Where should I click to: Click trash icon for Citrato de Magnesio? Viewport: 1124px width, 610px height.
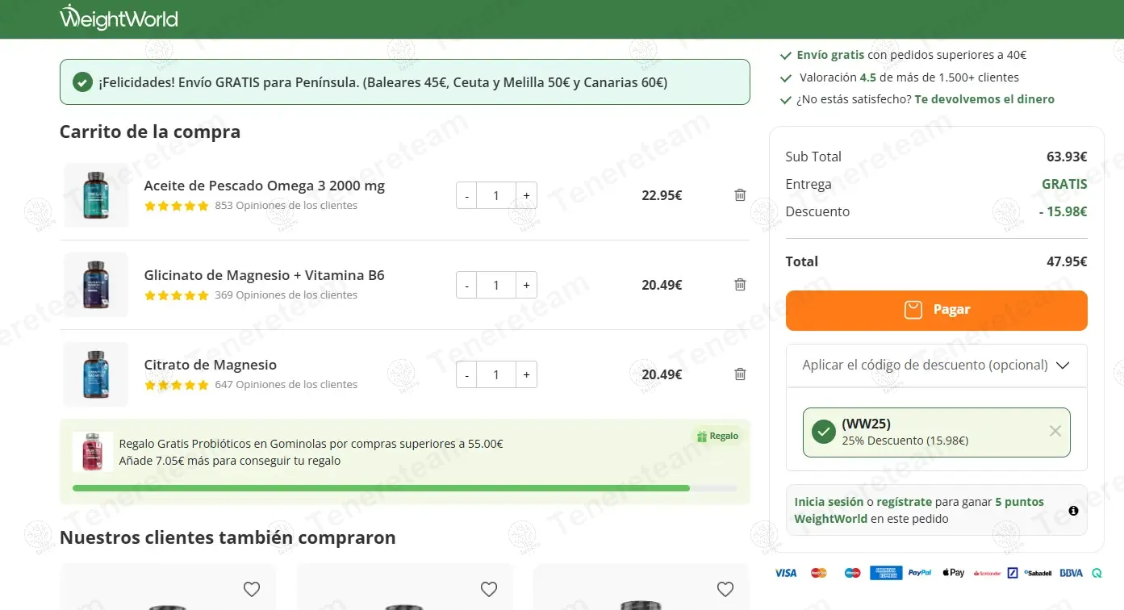(740, 374)
